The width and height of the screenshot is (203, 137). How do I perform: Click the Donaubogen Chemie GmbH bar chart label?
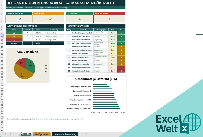pos(80,87)
